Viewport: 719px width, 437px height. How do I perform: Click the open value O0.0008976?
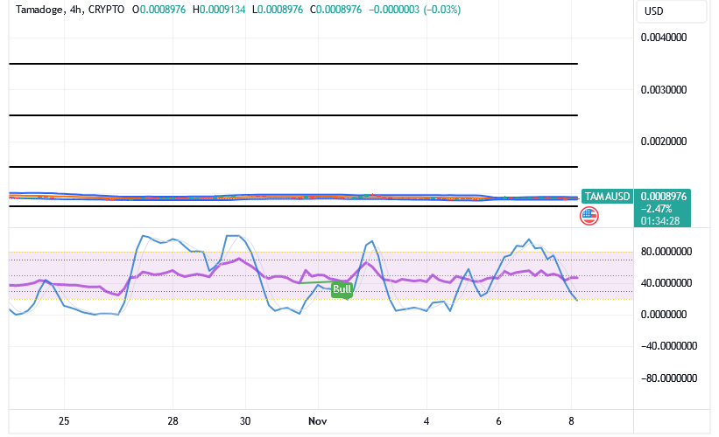coord(159,10)
